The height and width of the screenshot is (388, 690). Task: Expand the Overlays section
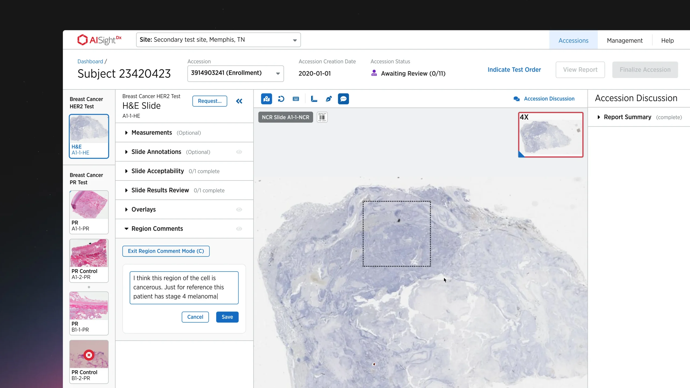(x=184, y=209)
